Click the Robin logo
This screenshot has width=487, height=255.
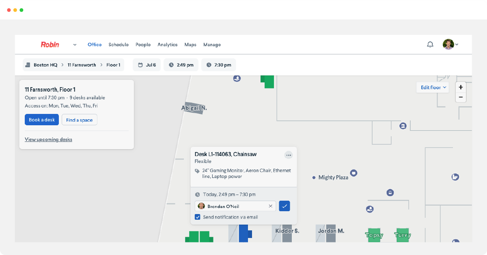click(50, 45)
